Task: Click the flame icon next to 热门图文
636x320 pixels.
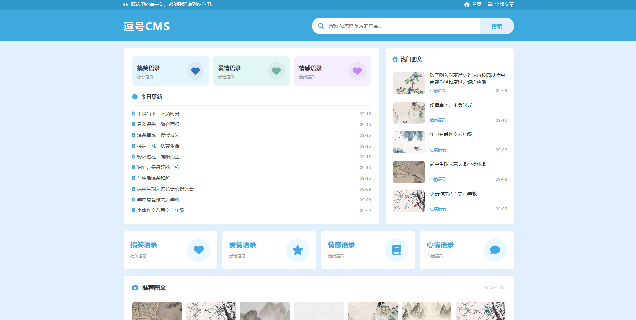Action: [x=395, y=59]
